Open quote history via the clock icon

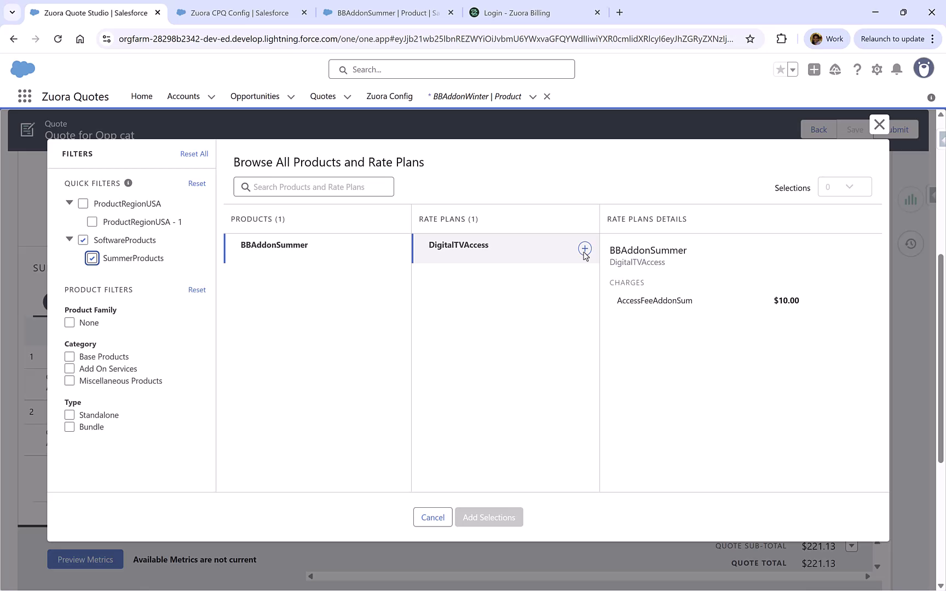point(910,244)
